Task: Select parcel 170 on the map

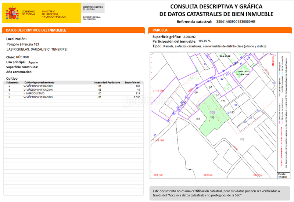Action: pos(241,140)
